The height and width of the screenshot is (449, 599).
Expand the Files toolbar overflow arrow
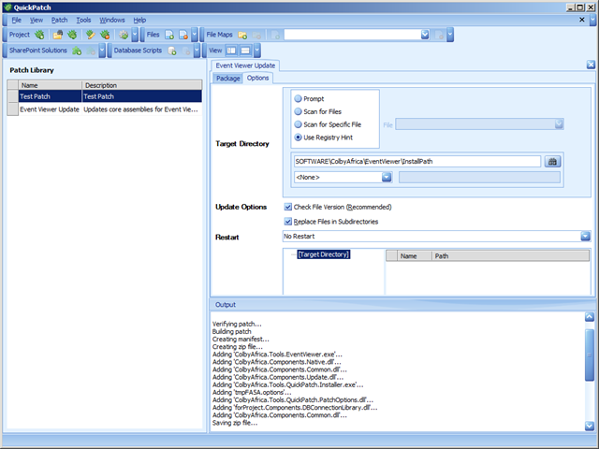pyautogui.click(x=195, y=35)
